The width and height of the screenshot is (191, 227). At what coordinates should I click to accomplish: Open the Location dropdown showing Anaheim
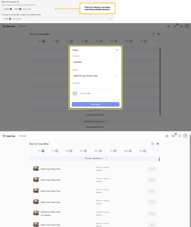pyautogui.click(x=95, y=62)
